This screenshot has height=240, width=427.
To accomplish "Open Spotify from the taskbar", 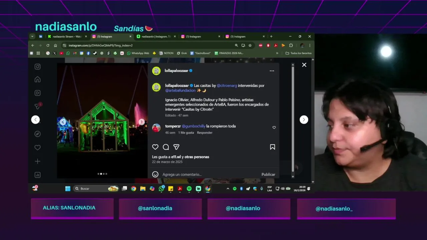I will tap(189, 189).
